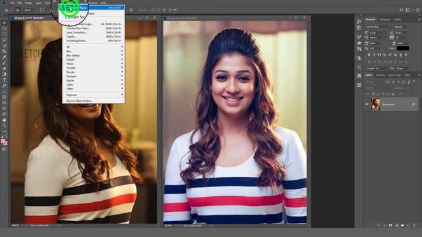Viewport: 422px width, 237px height.
Task: Toggle All Caps in Character panel
Action: click(380, 55)
